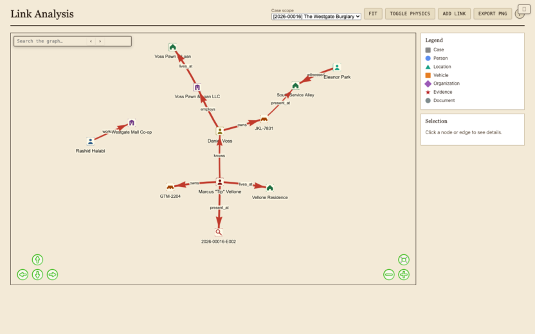Click the Eleanor Park person node

pos(337,67)
